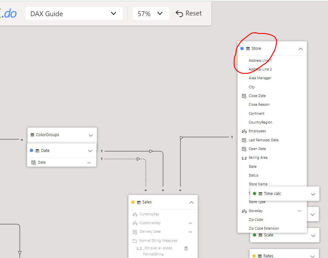
Task: Expand the Scale table card
Action: point(313,236)
